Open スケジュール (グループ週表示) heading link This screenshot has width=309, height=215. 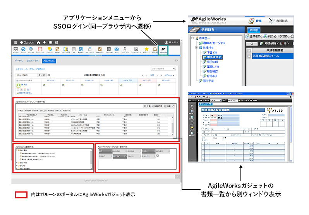(x=30, y=69)
